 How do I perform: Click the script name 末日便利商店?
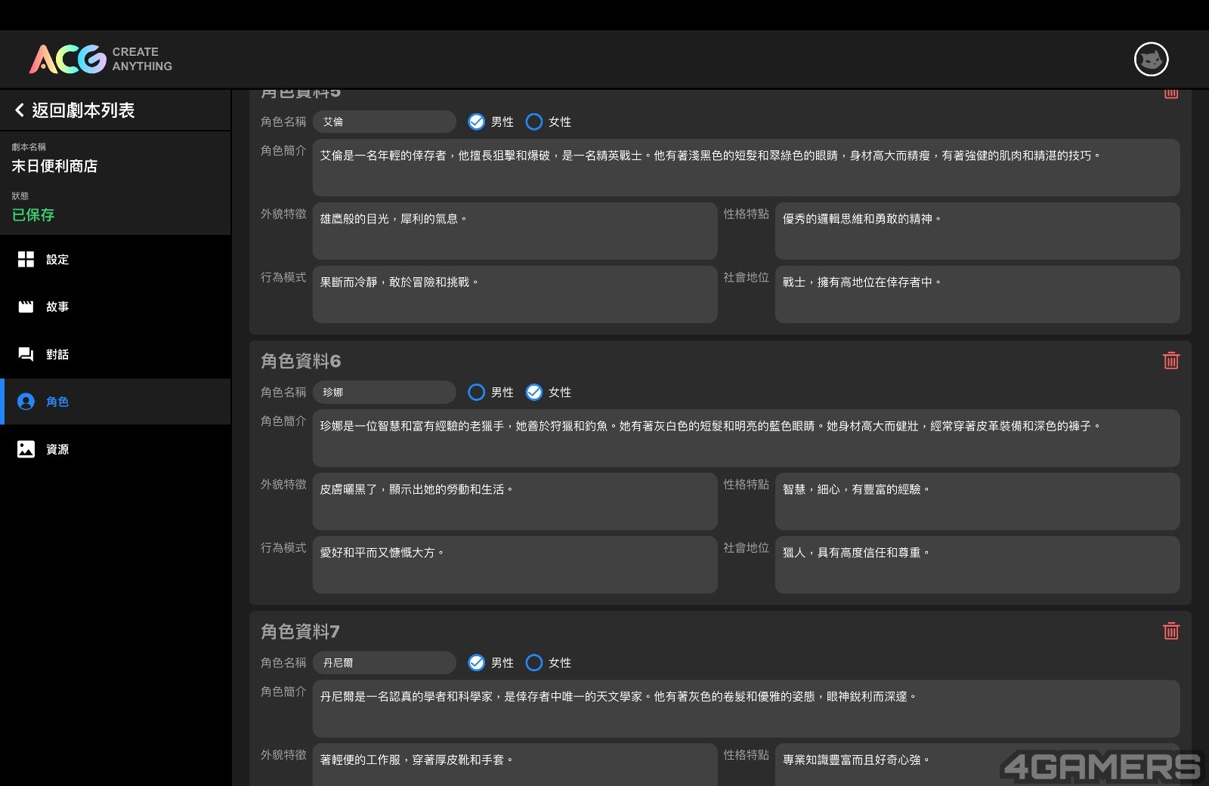[x=54, y=166]
